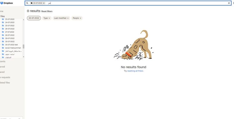Screen dimensions: 234x119
Task: Remove the 30-07-2022 folder chip from search
Action: coord(44,3)
